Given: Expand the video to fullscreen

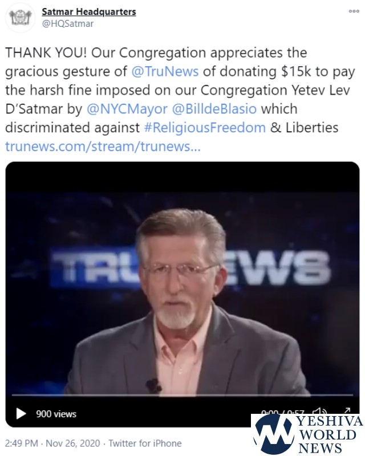Looking at the screenshot, I should pyautogui.click(x=347, y=410).
